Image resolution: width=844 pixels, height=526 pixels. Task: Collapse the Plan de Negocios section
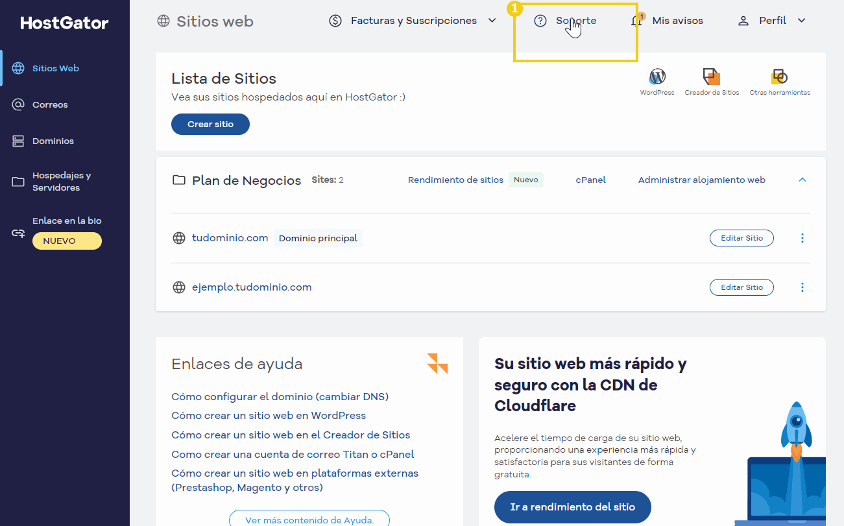[802, 180]
